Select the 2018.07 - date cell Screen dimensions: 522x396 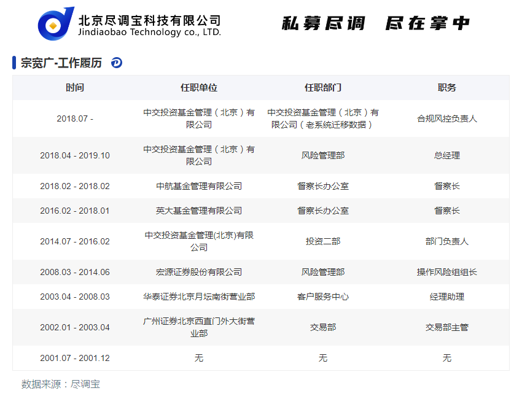(75, 118)
